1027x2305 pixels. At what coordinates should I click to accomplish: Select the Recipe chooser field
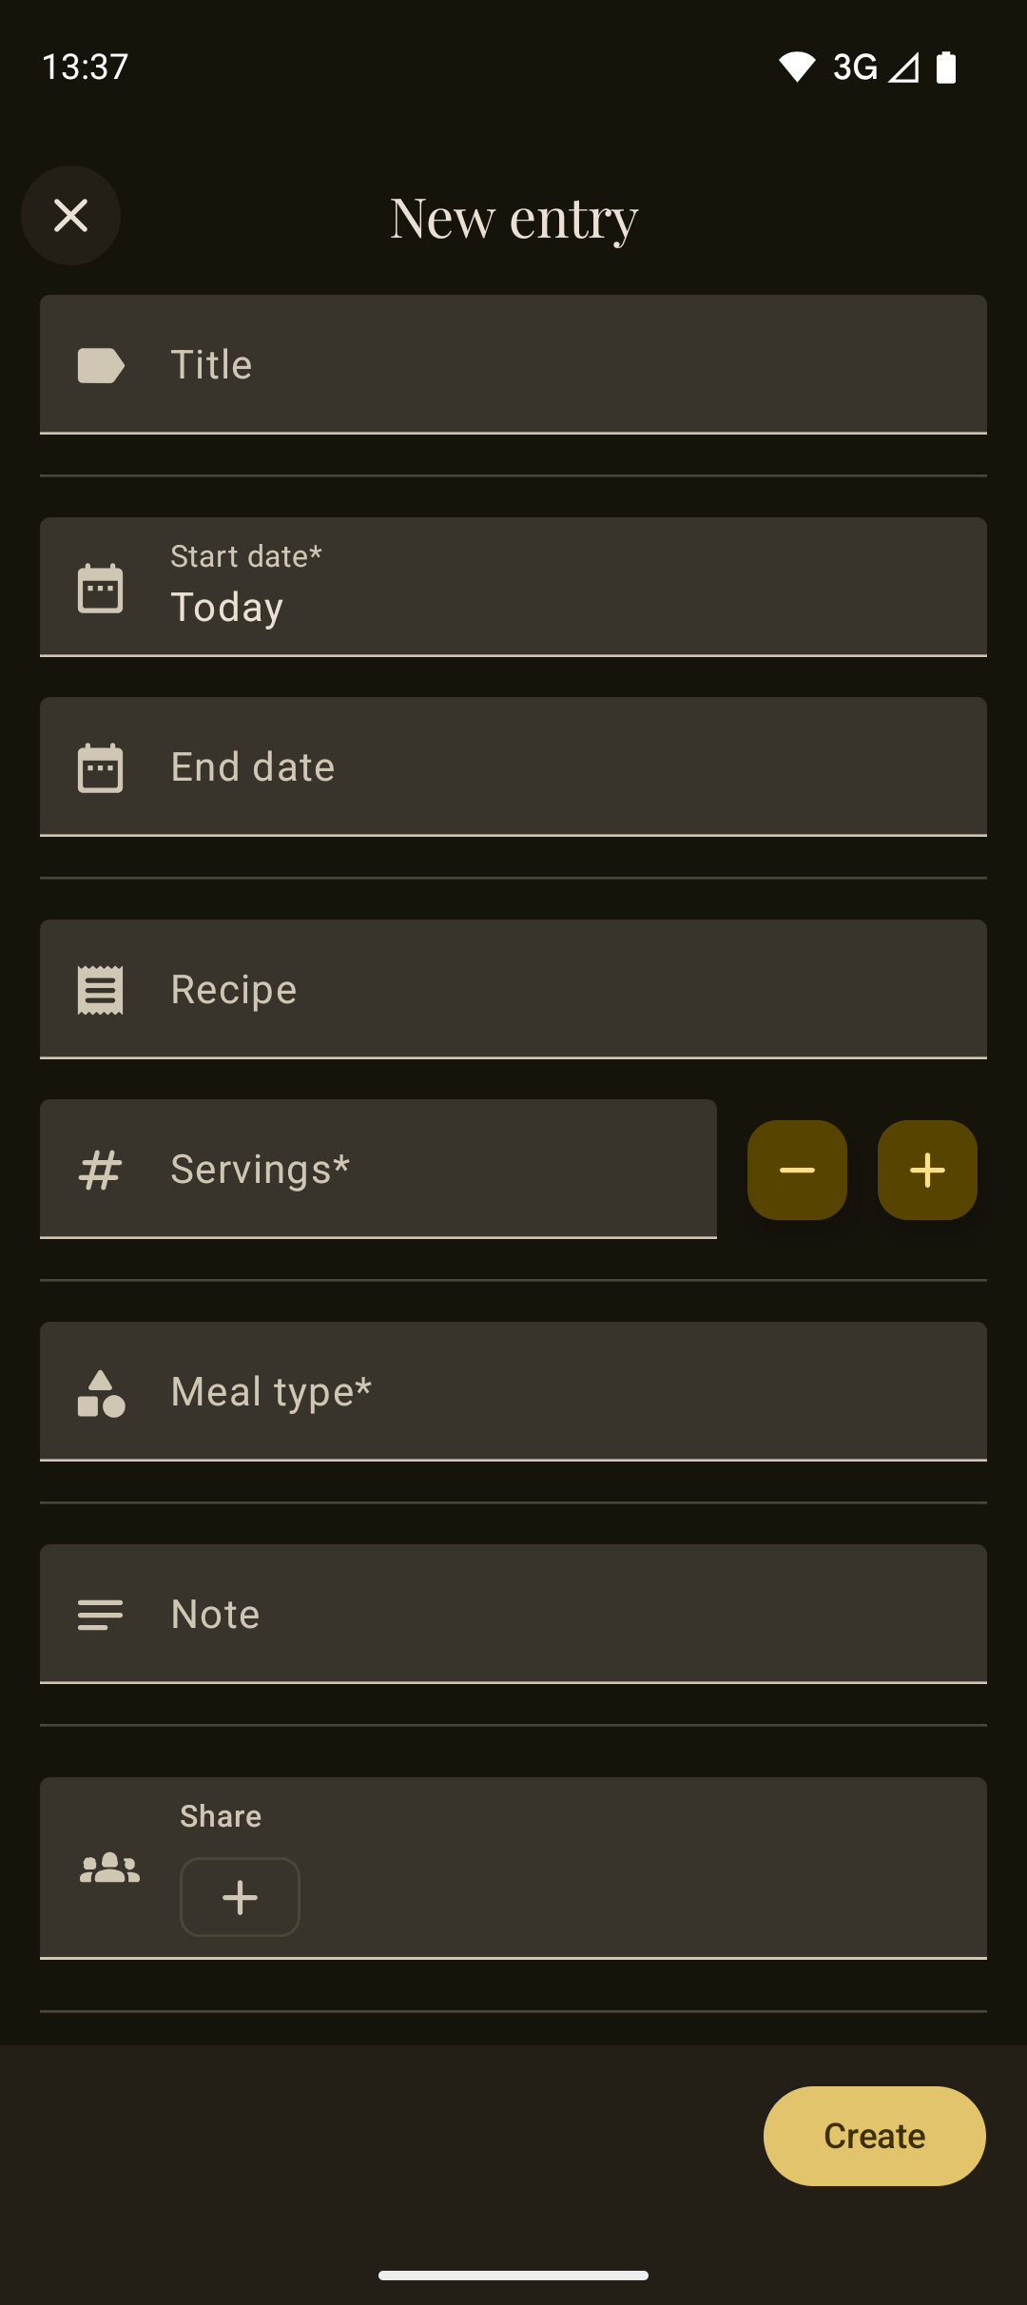(571, 990)
